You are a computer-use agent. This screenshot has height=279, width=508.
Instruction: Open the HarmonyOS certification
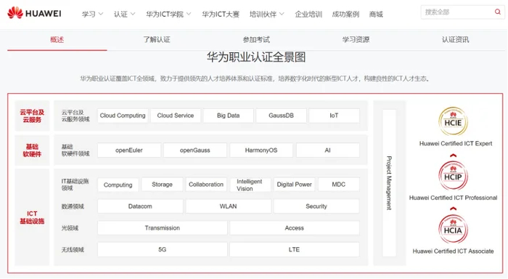coord(261,150)
